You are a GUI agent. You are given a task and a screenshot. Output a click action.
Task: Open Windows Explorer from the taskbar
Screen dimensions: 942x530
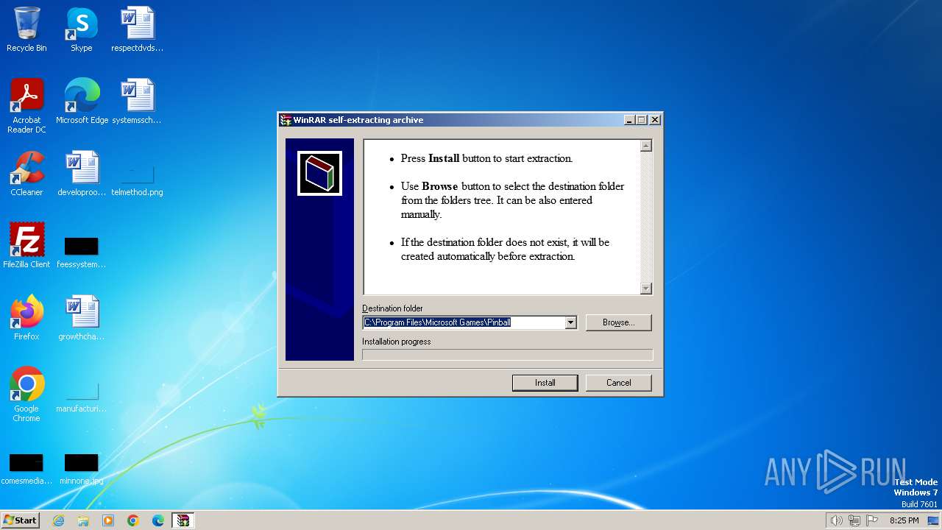point(83,520)
